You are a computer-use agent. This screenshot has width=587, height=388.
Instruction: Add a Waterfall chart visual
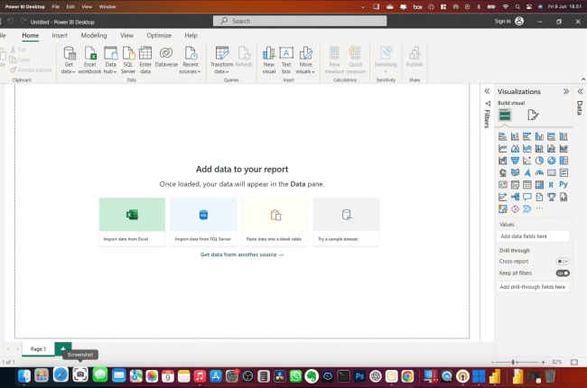pos(503,161)
